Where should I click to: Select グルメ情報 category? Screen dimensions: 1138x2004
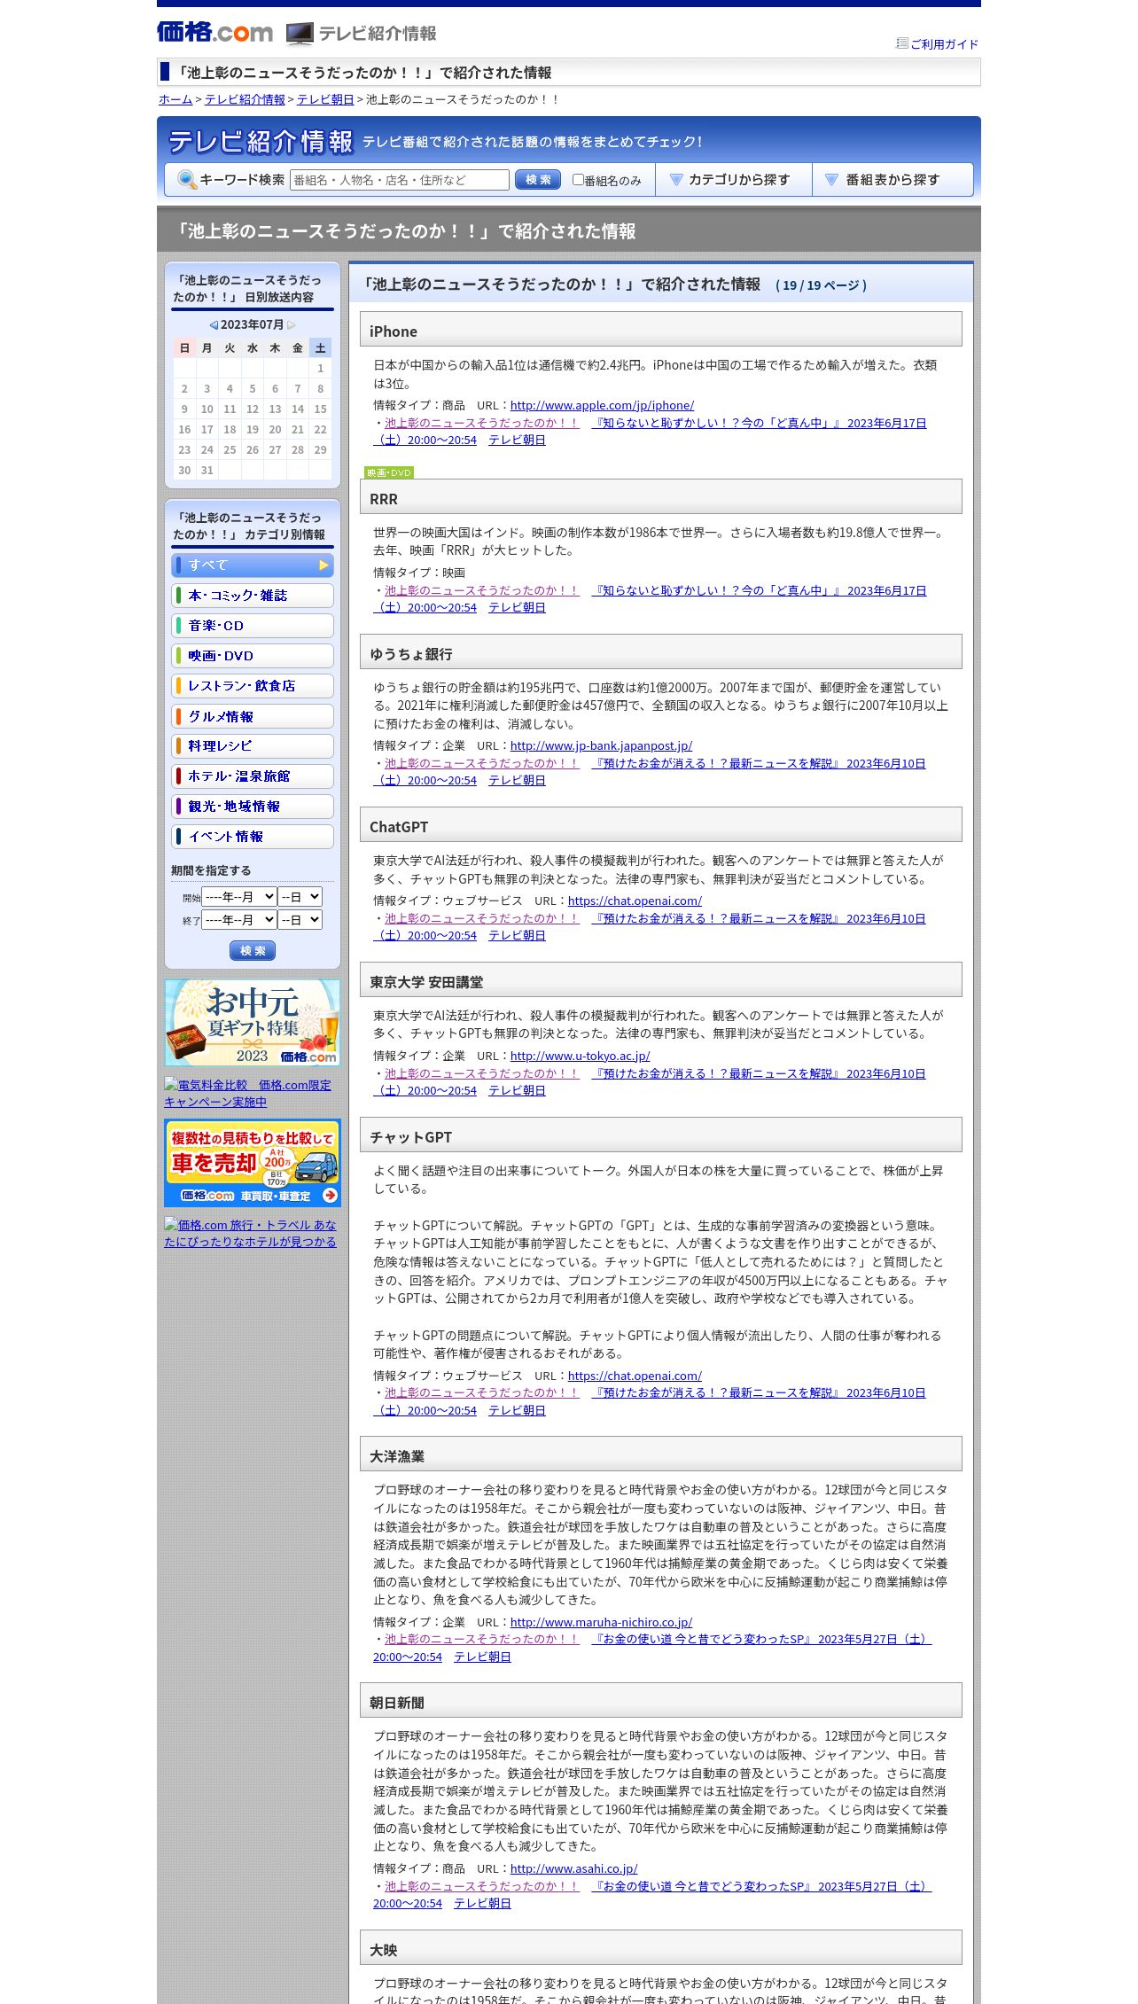coord(253,716)
